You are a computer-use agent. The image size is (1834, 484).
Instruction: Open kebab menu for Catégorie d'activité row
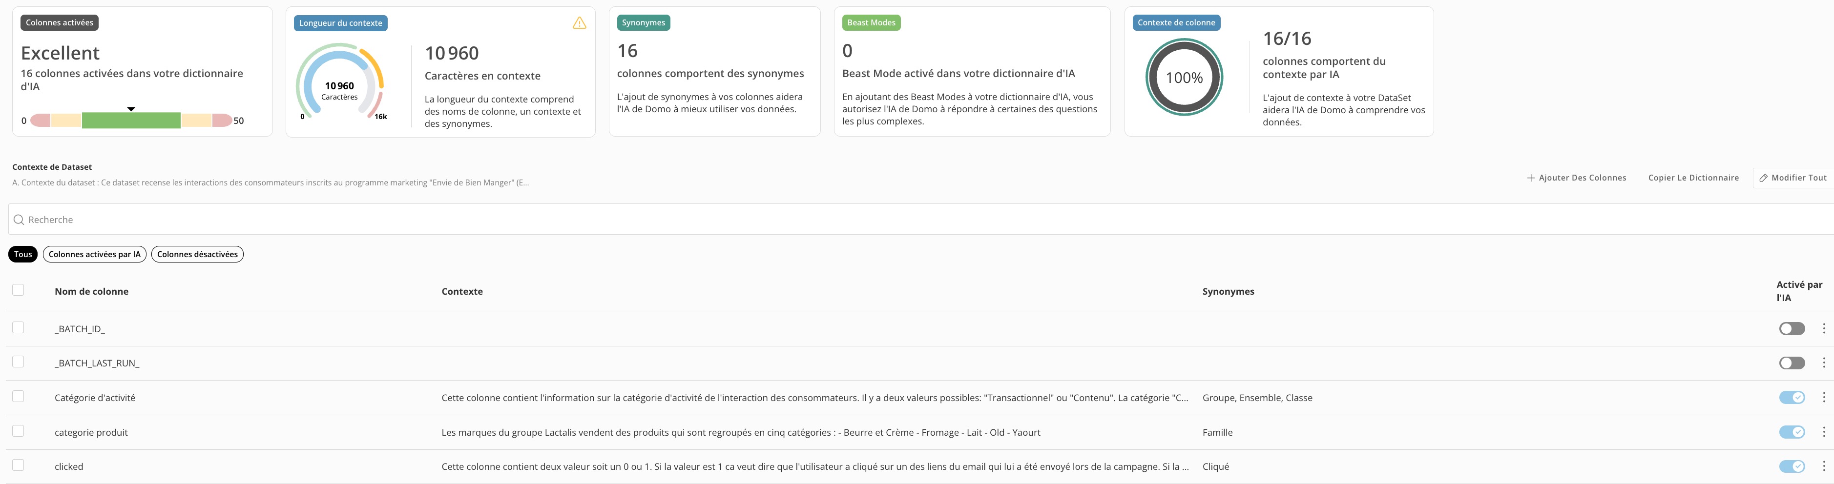click(x=1823, y=397)
